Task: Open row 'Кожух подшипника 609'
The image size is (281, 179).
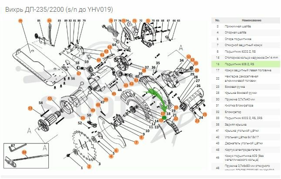Action: pyautogui.click(x=245, y=158)
